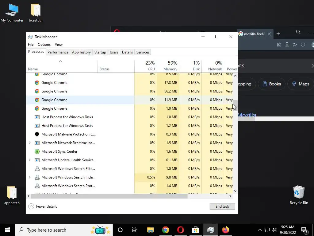Sort by Disk column header

point(190,66)
